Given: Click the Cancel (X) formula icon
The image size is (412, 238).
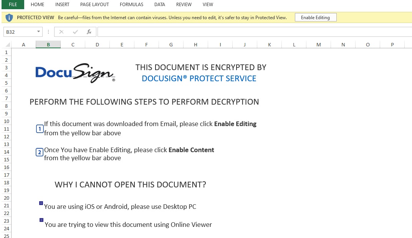Looking at the screenshot, I should click(x=61, y=32).
